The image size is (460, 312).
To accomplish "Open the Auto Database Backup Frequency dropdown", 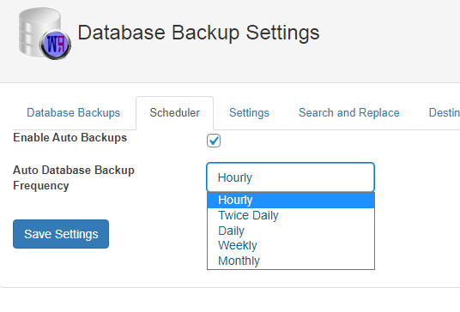I will point(290,177).
